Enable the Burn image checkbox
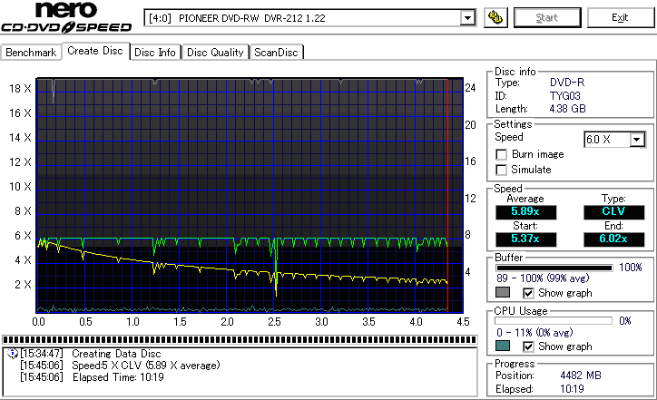This screenshot has height=400, width=657. point(501,154)
